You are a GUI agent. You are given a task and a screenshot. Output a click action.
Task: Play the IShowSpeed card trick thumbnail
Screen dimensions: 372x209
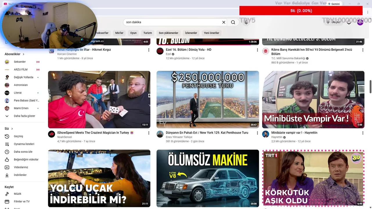click(99, 100)
